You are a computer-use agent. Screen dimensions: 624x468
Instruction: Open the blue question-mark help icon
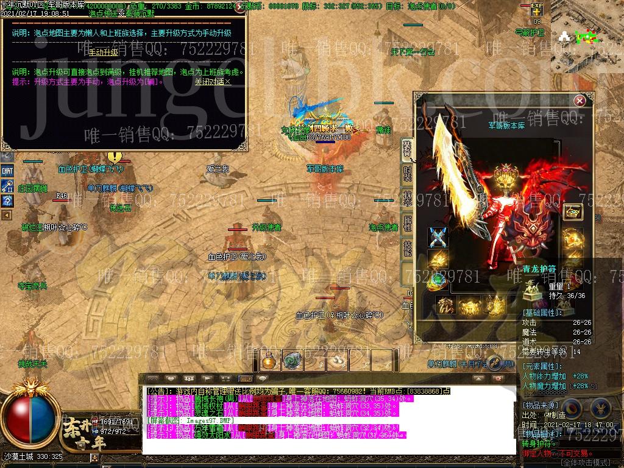tap(7, 200)
